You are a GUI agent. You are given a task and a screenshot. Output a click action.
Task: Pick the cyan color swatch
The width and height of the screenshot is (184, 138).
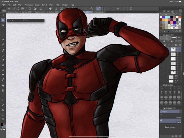(x=166, y=17)
